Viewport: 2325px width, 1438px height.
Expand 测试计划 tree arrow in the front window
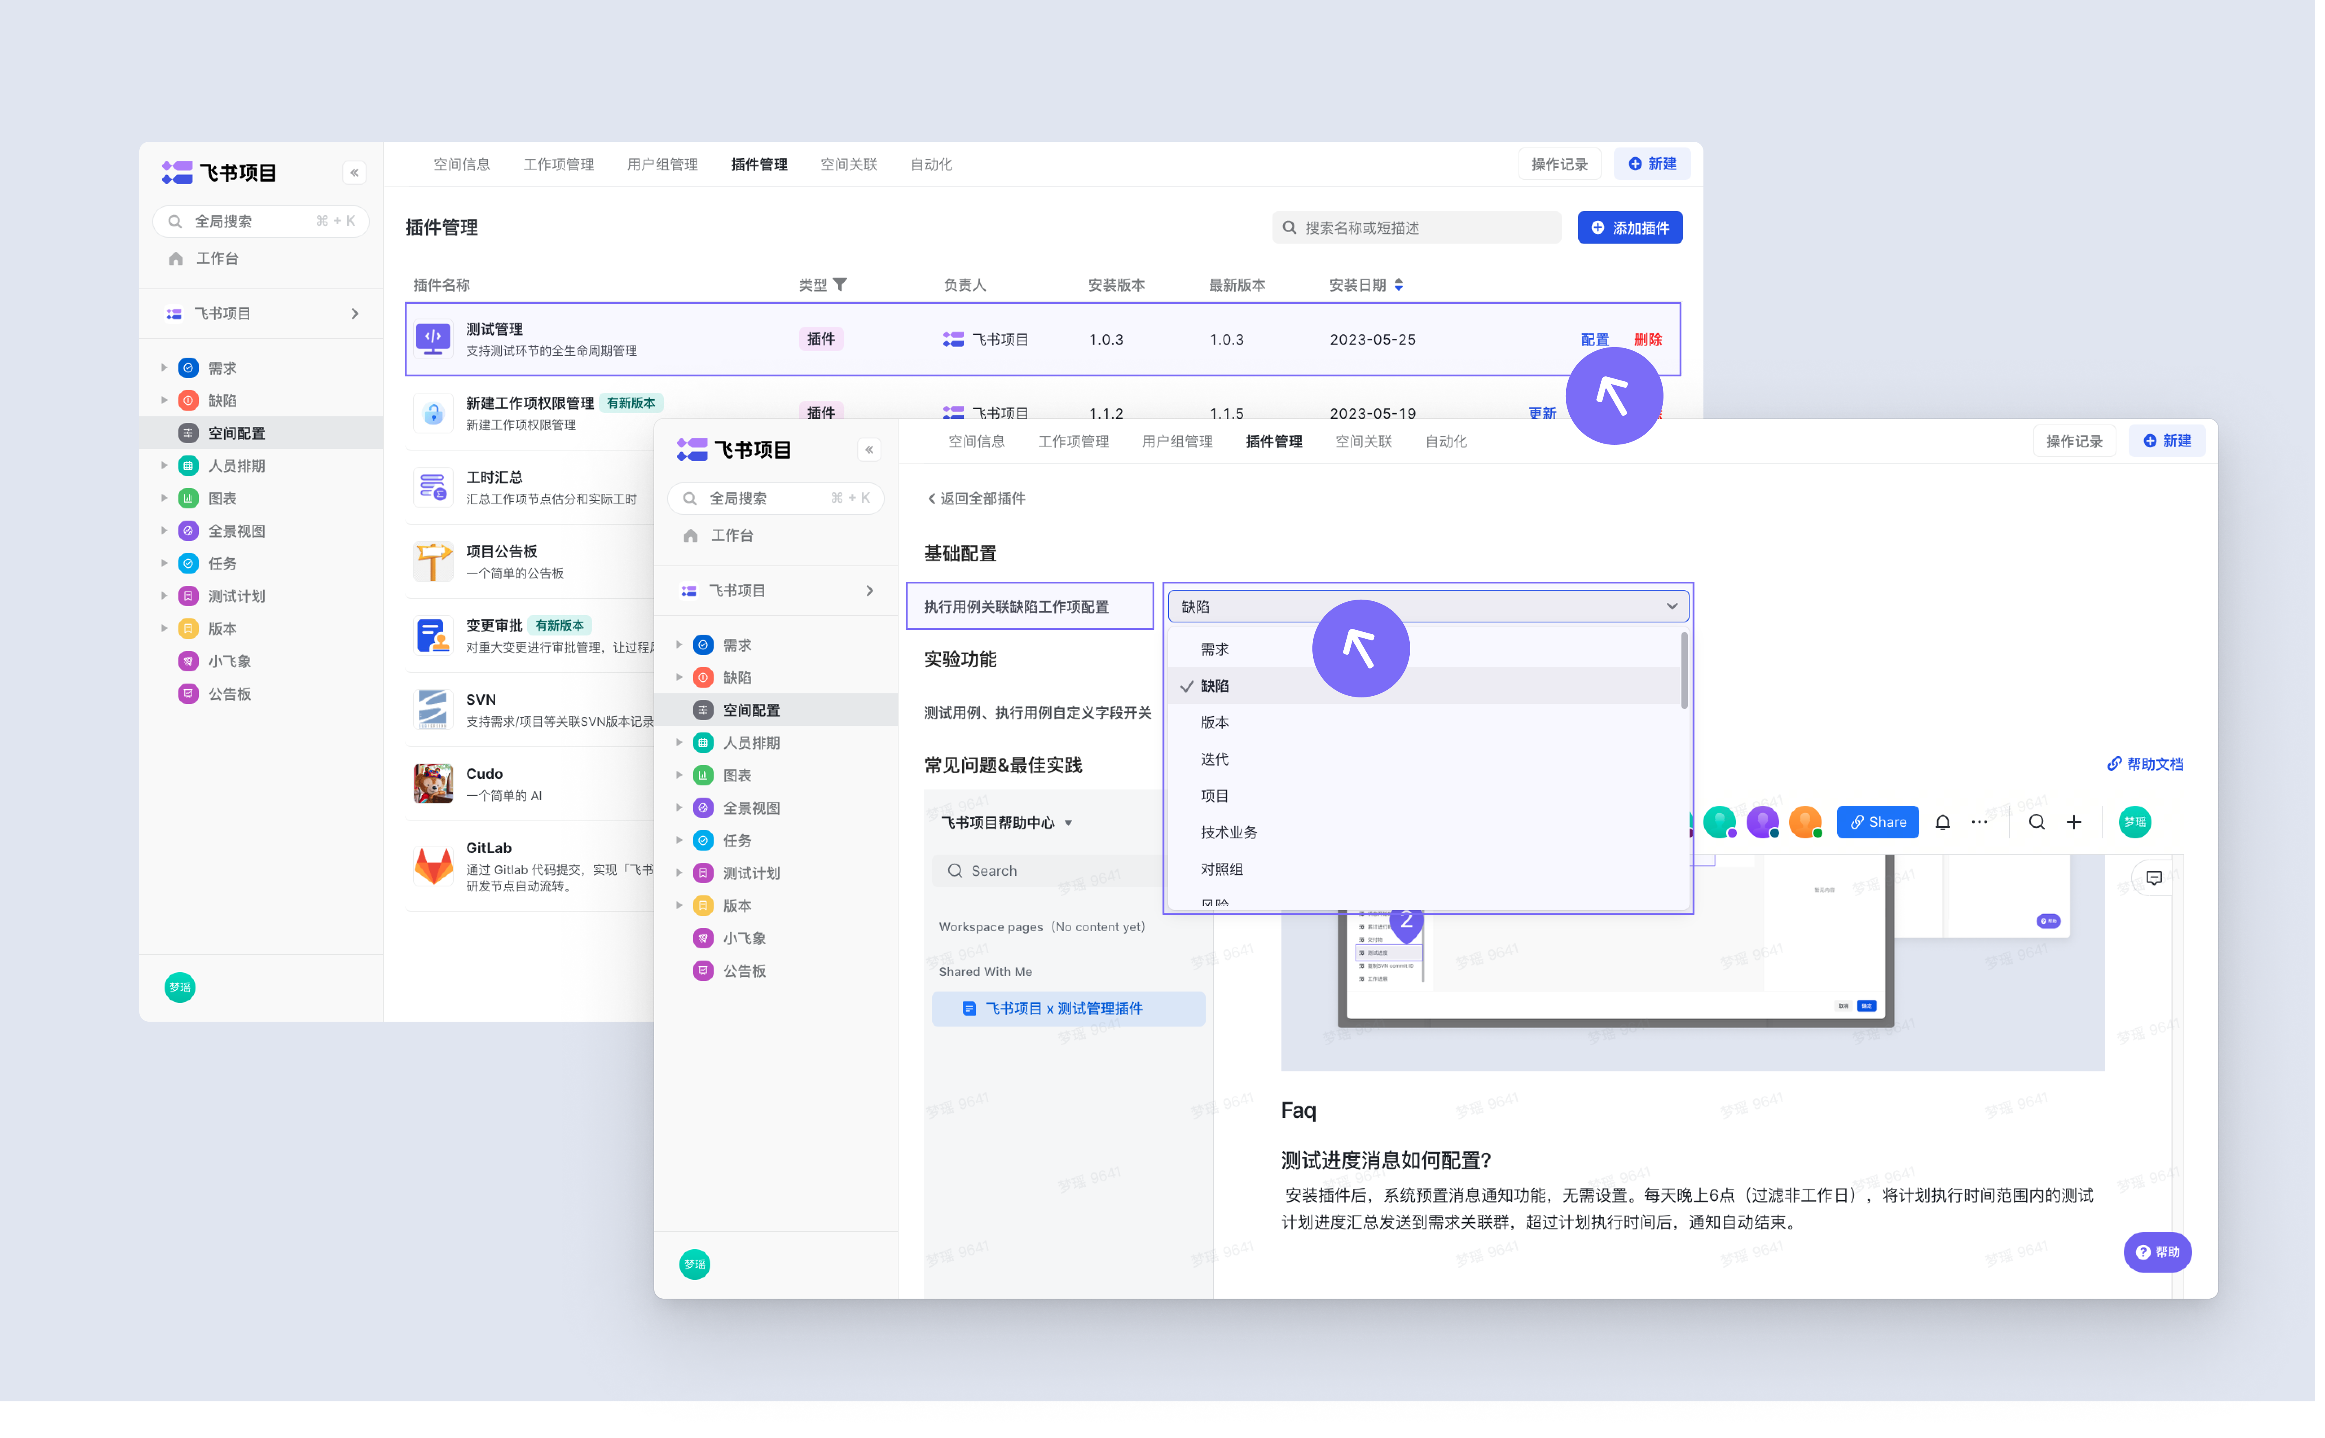click(x=679, y=872)
